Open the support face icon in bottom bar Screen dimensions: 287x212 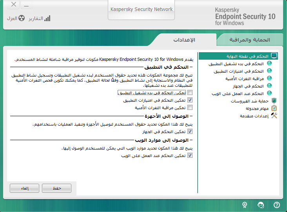pyautogui.click(x=261, y=205)
